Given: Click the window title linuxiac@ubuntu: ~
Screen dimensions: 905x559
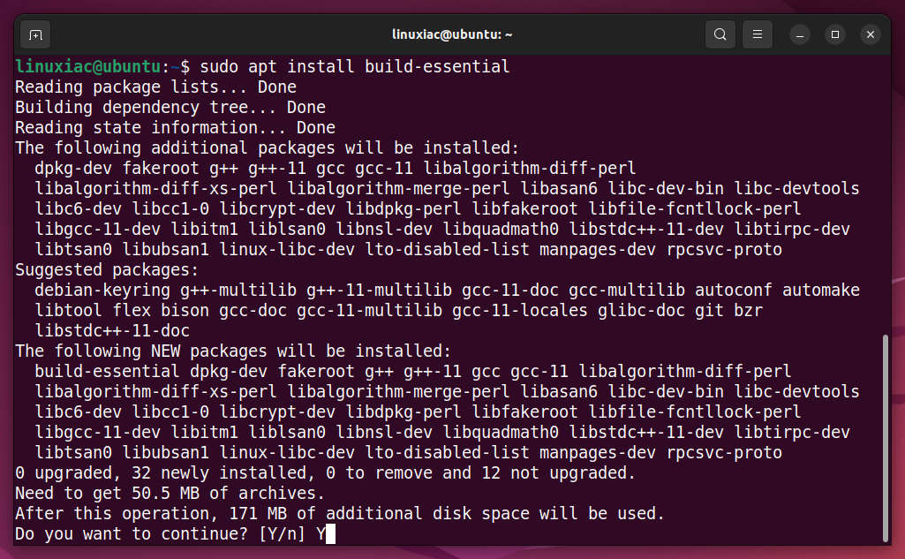Looking at the screenshot, I should pos(452,34).
